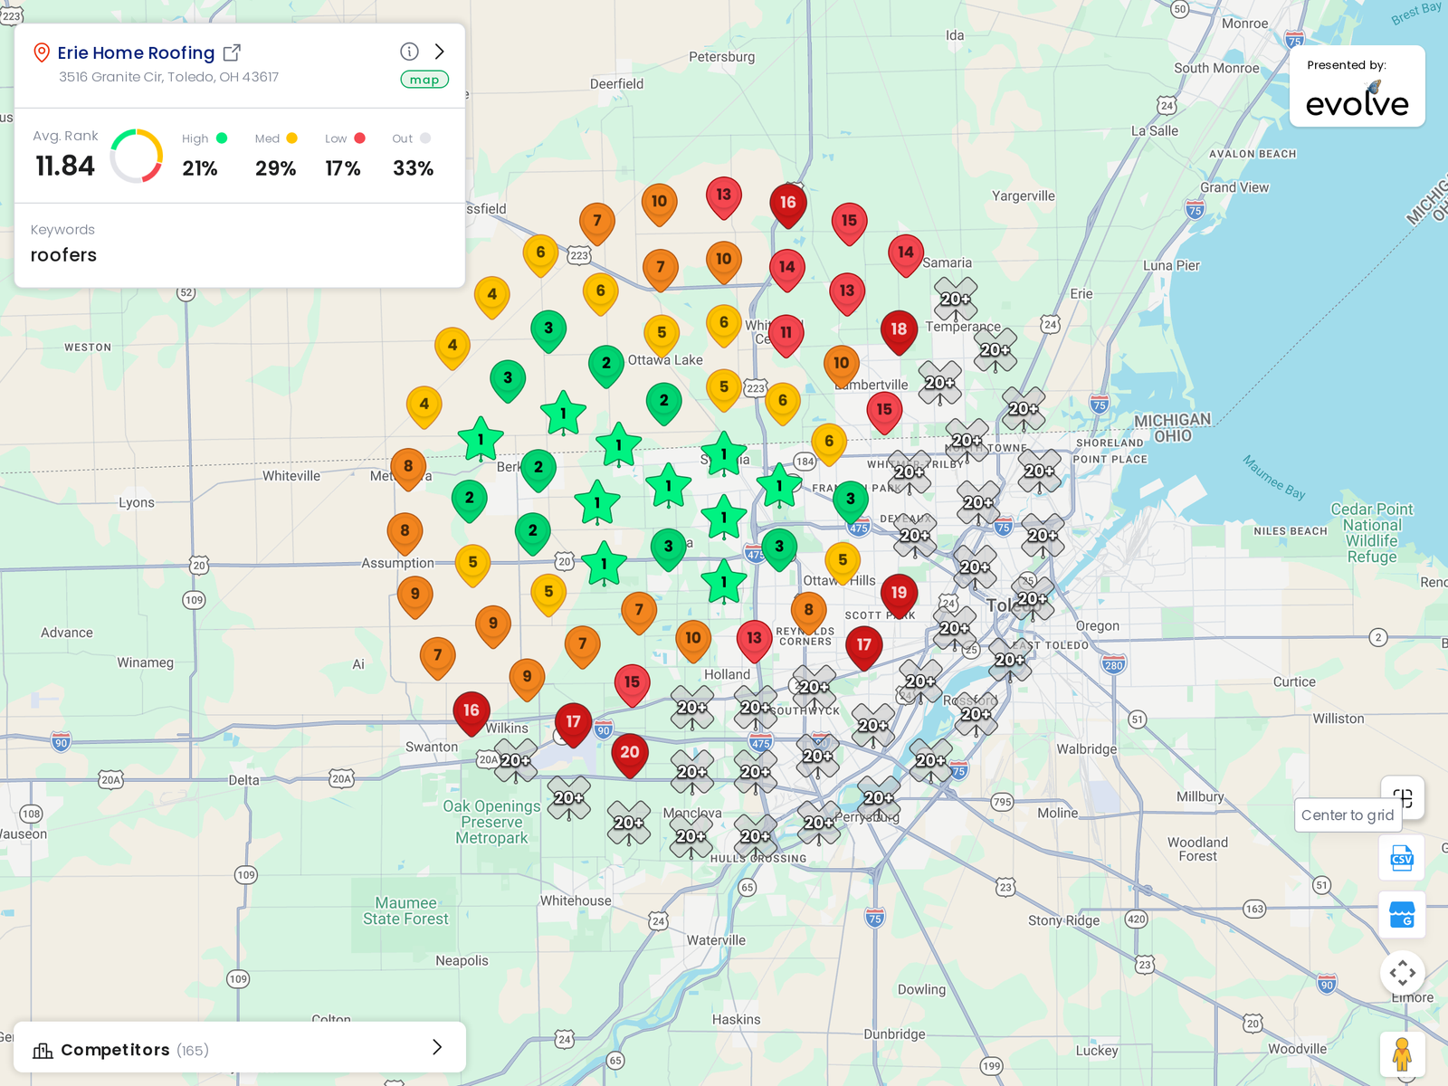Click the 11.84 average rank value
This screenshot has height=1086, width=1448.
pyautogui.click(x=65, y=166)
